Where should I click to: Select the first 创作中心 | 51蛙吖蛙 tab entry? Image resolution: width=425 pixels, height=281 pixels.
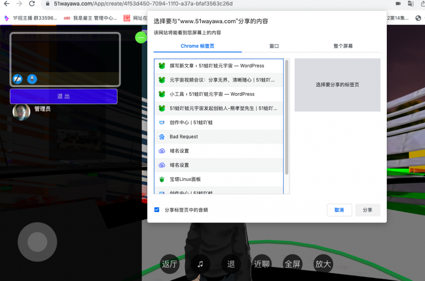tap(219, 122)
